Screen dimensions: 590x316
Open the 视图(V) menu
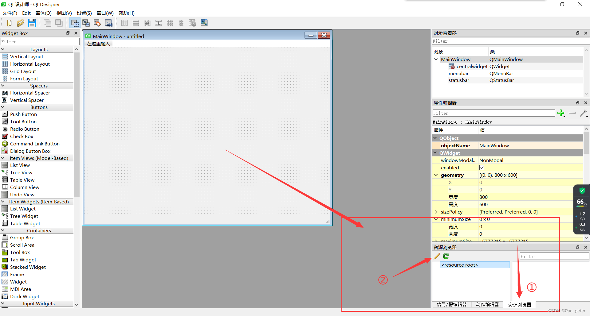[64, 13]
